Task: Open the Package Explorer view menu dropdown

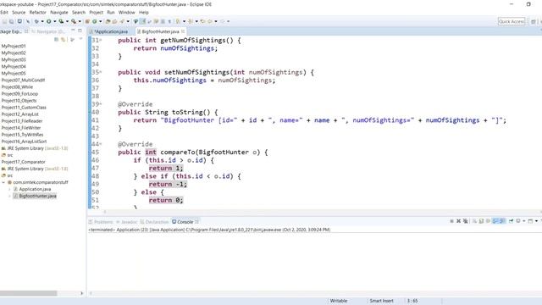Action: 80,39
